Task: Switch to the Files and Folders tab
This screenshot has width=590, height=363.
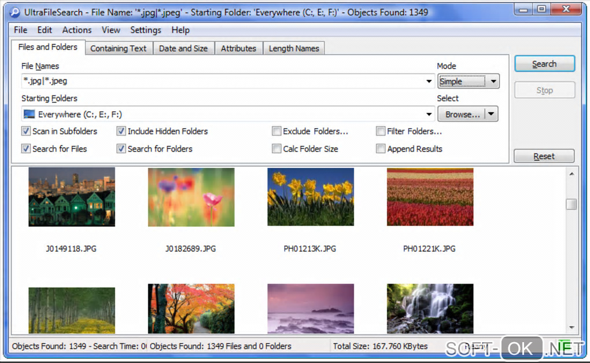Action: point(48,47)
